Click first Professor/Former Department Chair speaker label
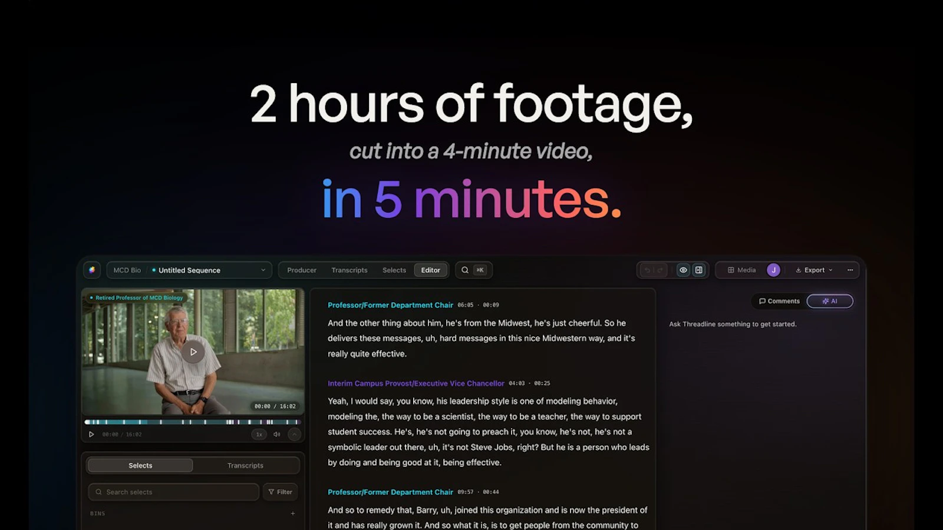This screenshot has width=943, height=530. click(390, 305)
